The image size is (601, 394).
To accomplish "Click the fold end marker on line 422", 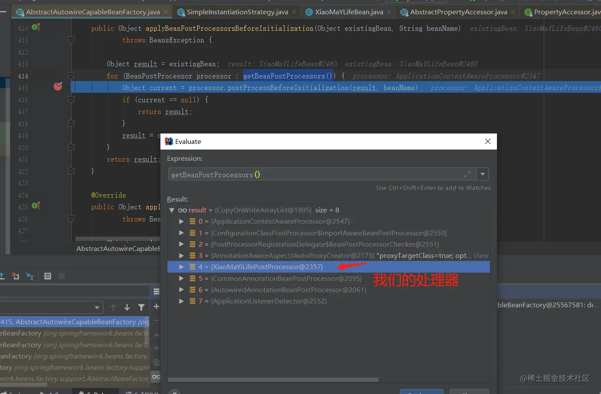I will tap(71, 171).
